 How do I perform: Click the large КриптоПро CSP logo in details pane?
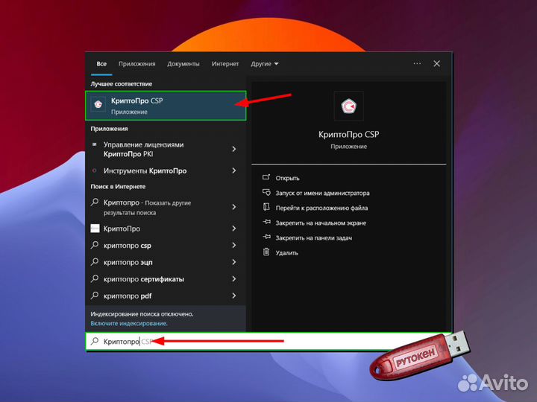point(348,106)
